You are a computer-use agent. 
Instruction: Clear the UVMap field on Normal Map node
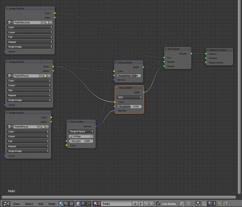point(92,136)
